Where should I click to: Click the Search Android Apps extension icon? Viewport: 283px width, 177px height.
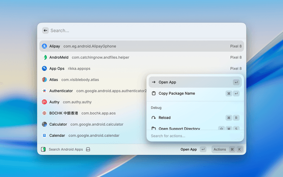[x=43, y=150]
